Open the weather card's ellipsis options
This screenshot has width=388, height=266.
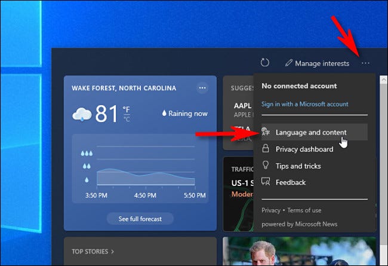pyautogui.click(x=202, y=88)
